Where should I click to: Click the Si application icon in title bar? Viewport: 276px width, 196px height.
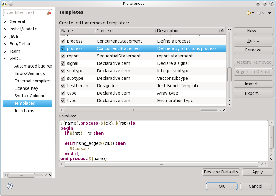[x=4, y=4]
